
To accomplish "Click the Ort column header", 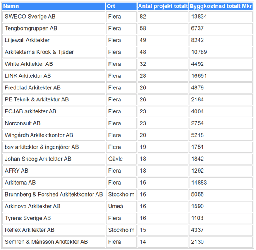I will point(121,6).
